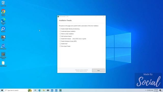Switch to the NVCleanstall taskbar button
Image resolution: width=163 pixels, height=92 pixels.
pos(60,90)
